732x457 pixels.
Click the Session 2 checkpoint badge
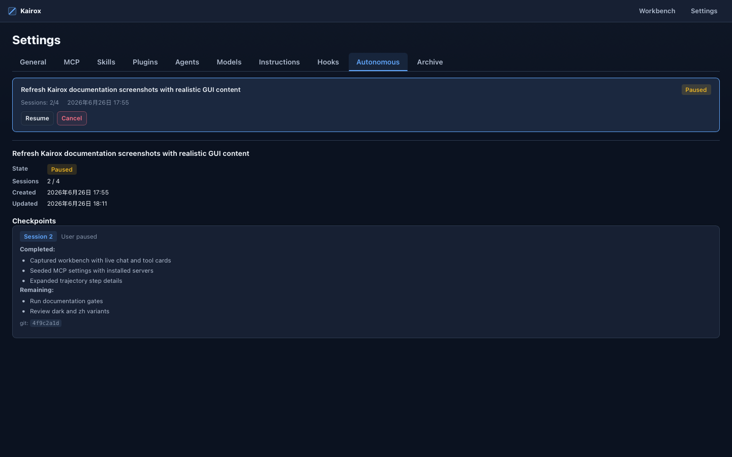pyautogui.click(x=38, y=237)
